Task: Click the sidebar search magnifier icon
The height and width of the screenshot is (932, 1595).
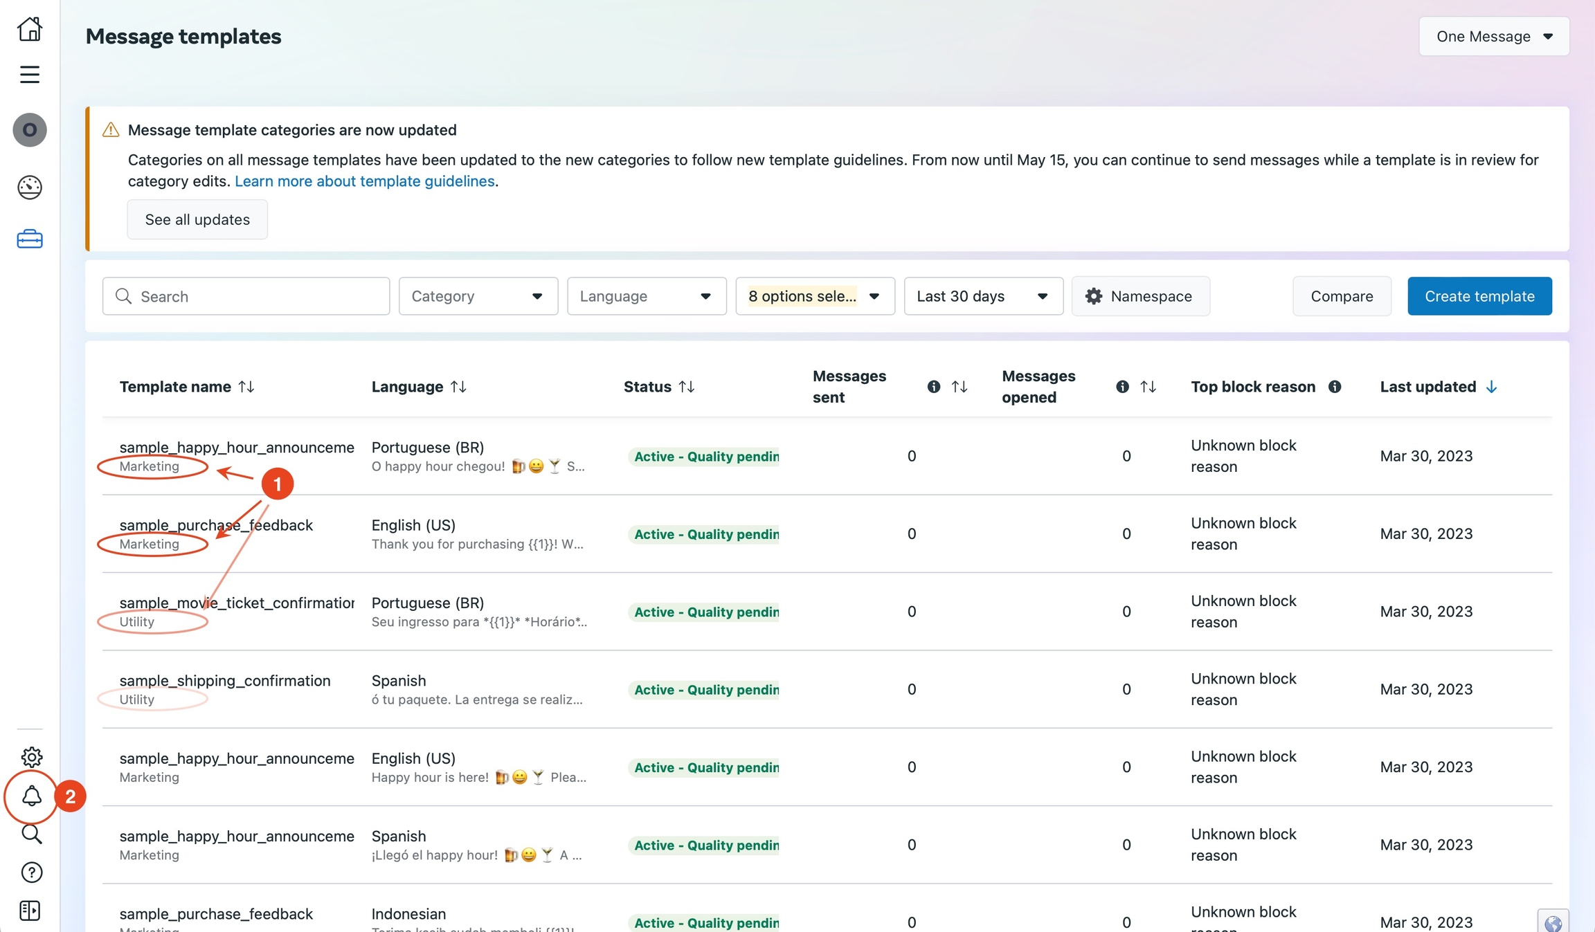Action: (x=31, y=834)
